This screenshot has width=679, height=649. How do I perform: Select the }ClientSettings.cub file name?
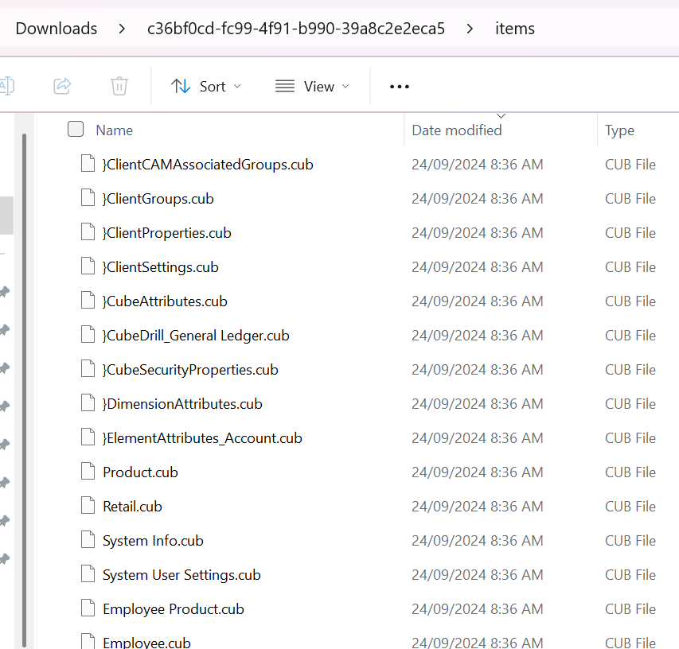coord(160,267)
